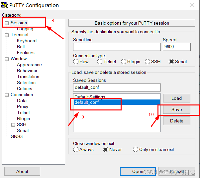Open the Appearance category

click(x=29, y=65)
